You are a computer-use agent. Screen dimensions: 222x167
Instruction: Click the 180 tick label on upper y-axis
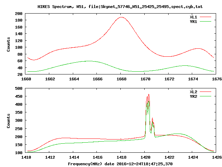click(19, 20)
